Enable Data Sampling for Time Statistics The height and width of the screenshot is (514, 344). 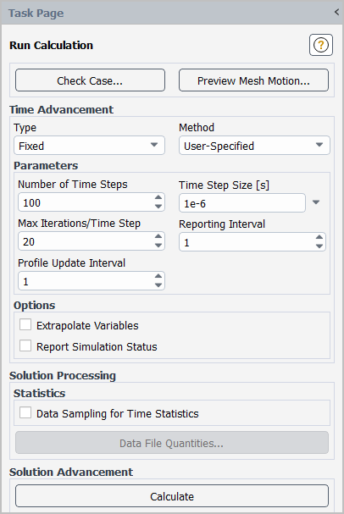[x=25, y=412]
